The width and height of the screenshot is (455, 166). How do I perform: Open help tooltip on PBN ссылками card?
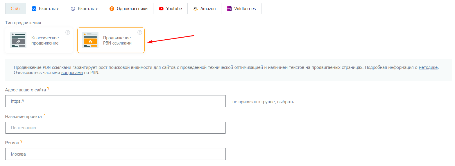click(x=140, y=32)
